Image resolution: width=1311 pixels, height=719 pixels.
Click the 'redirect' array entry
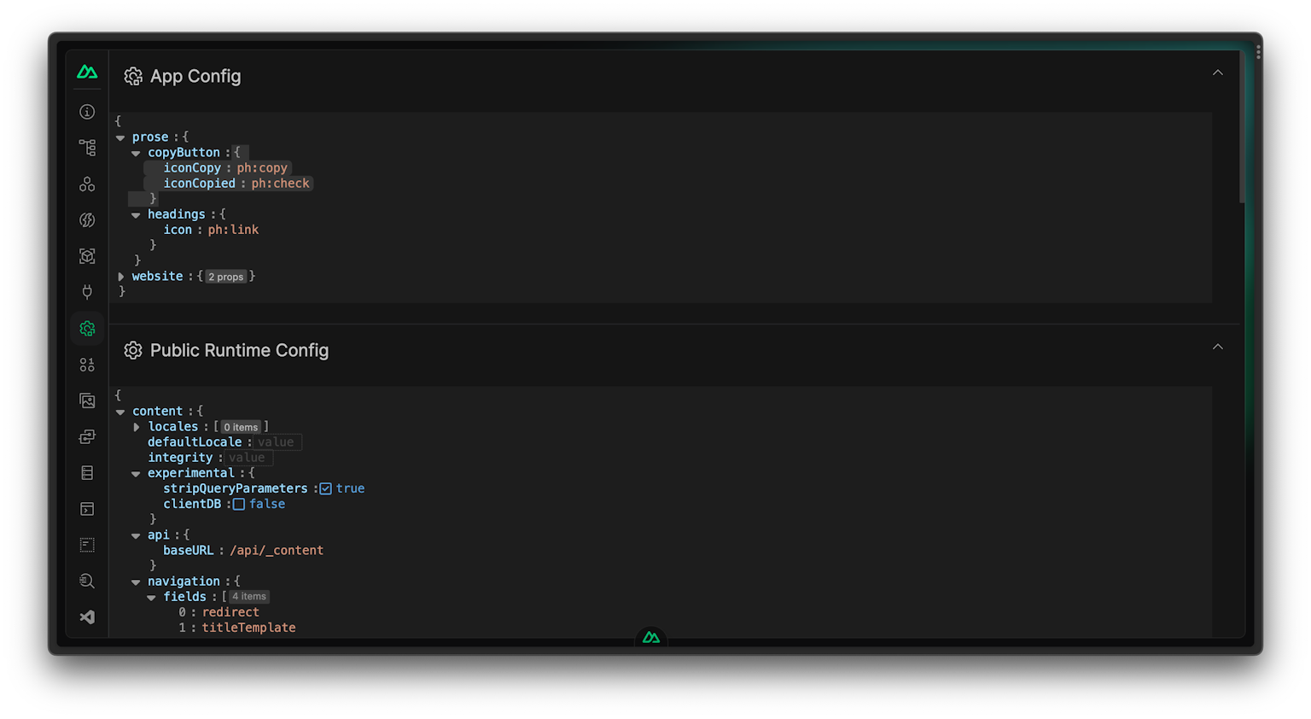(230, 612)
